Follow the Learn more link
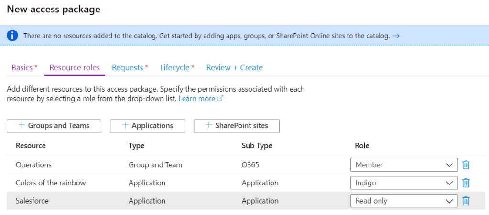 coord(197,99)
